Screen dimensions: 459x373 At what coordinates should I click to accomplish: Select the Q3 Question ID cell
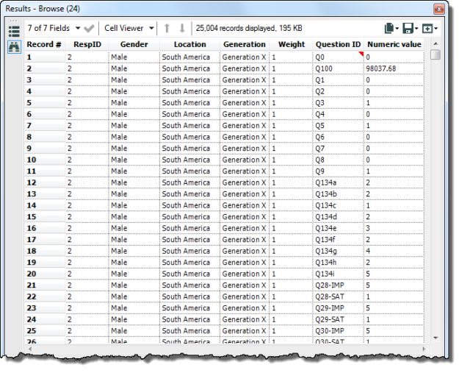pos(339,103)
